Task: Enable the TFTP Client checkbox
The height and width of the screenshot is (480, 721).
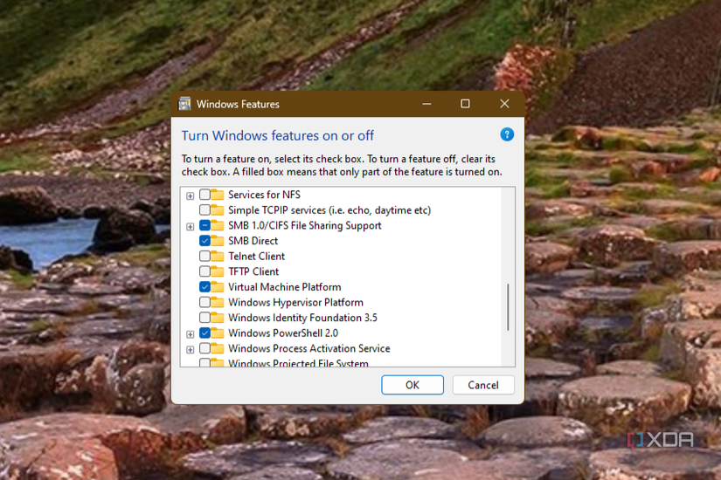Action: (205, 271)
